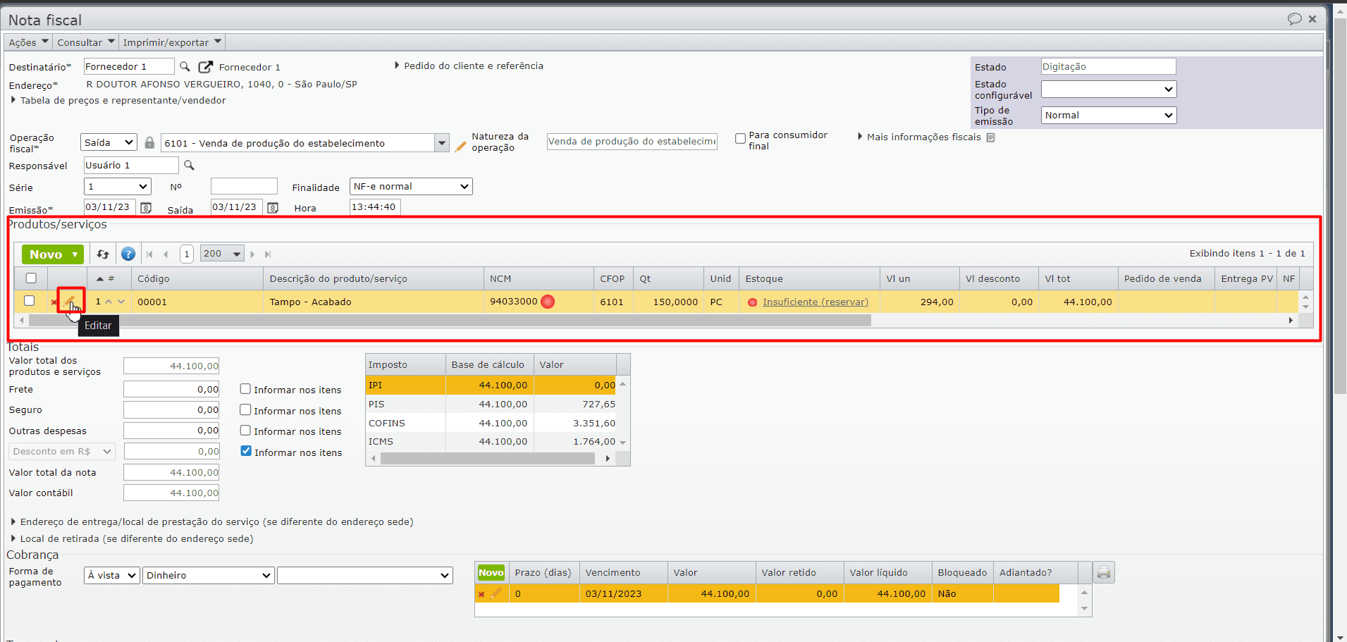Image resolution: width=1347 pixels, height=642 pixels.
Task: Click the printer icon beside the payment grid
Action: (x=1104, y=572)
